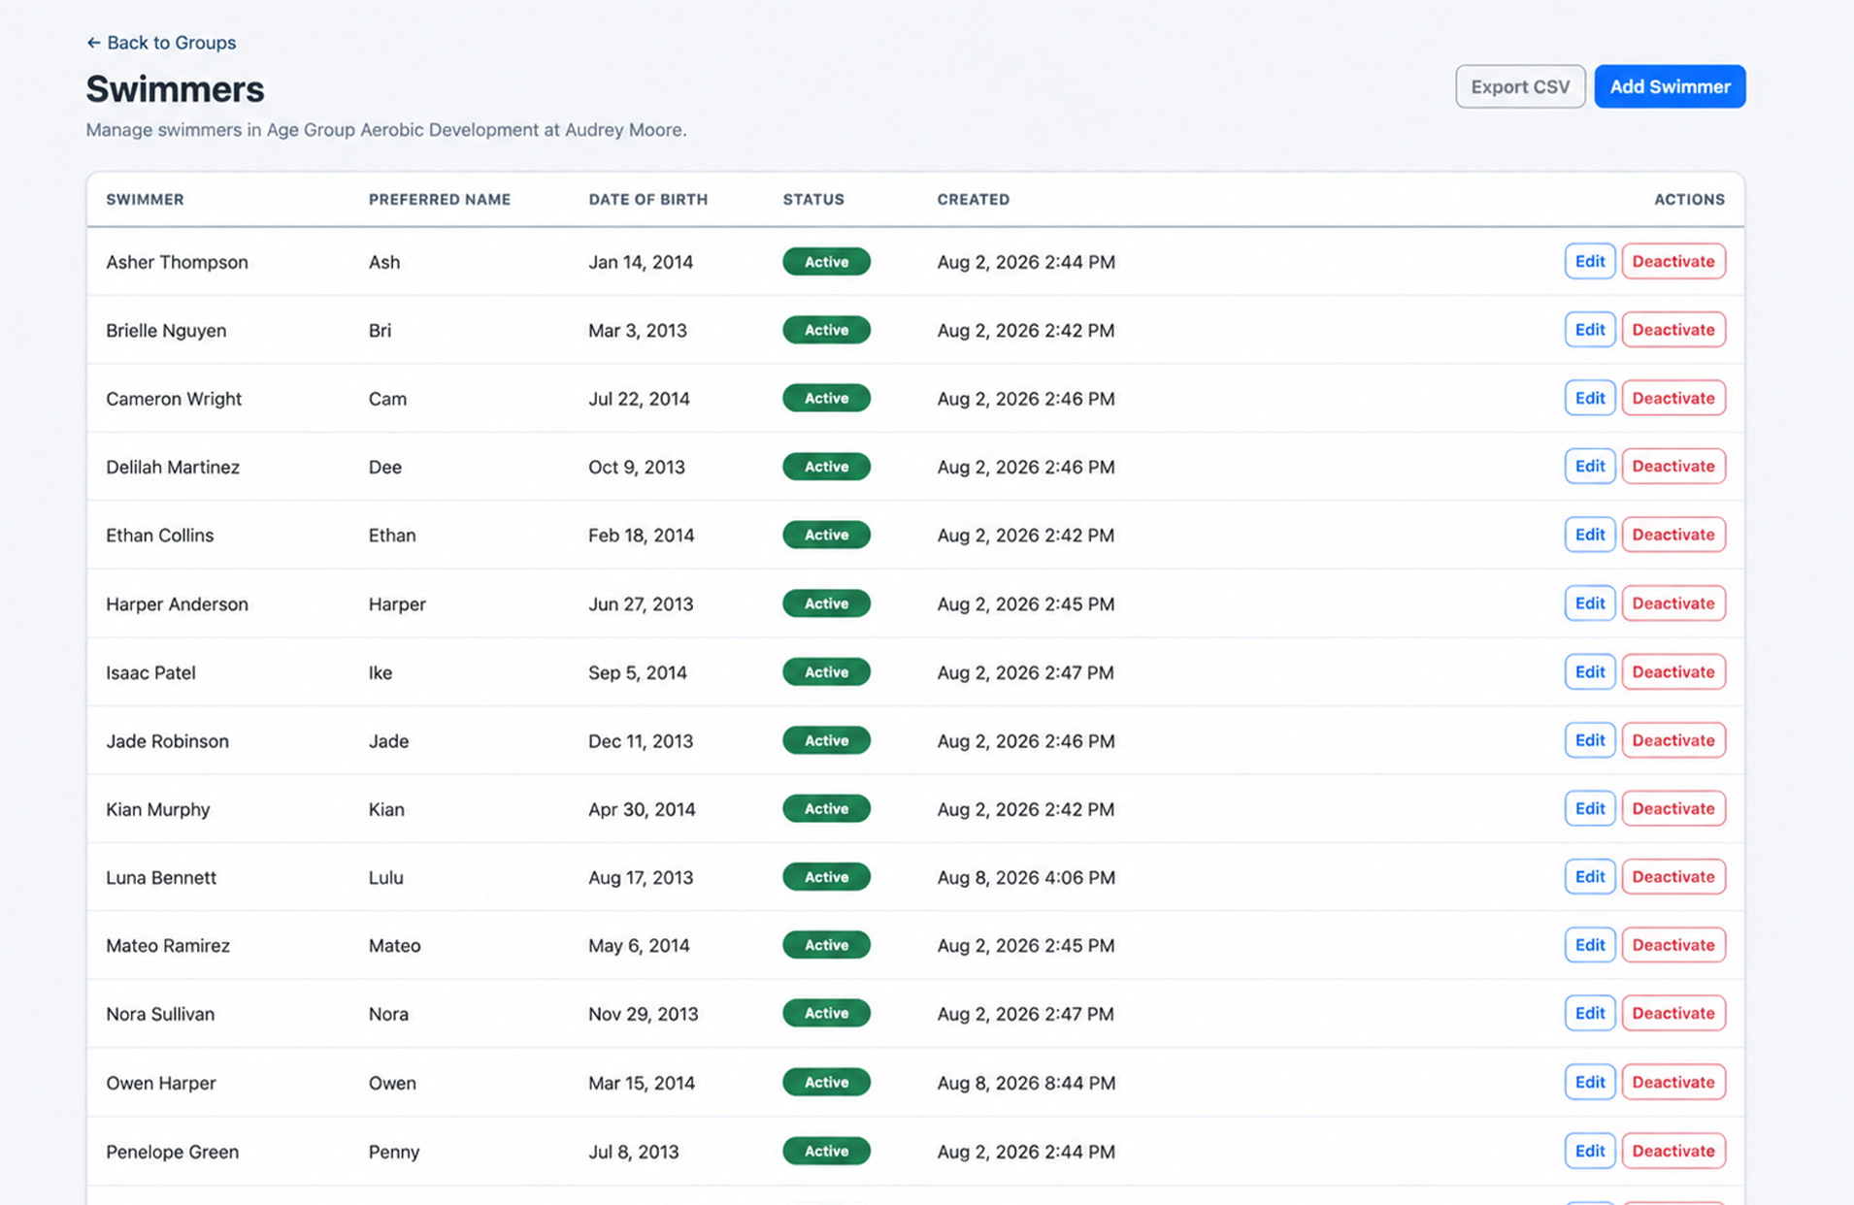The image size is (1854, 1205).
Task: Select the name Luna Bennett
Action: pyautogui.click(x=161, y=878)
